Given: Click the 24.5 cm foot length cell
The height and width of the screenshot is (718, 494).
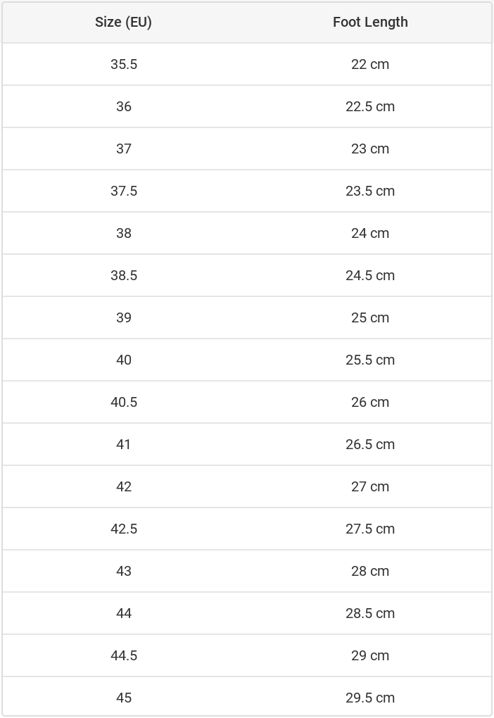Looking at the screenshot, I should [370, 275].
